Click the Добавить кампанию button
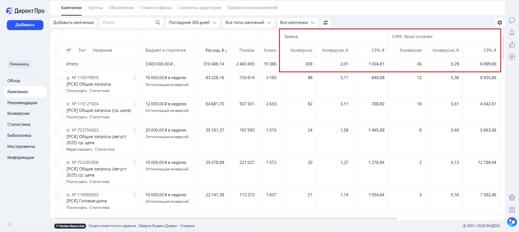Viewport: 519px width, 232px height. [73, 22]
